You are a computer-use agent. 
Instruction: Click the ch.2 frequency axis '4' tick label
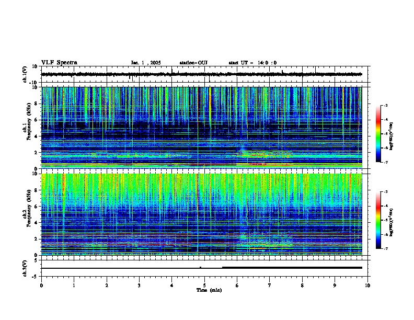pyautogui.click(x=37, y=223)
